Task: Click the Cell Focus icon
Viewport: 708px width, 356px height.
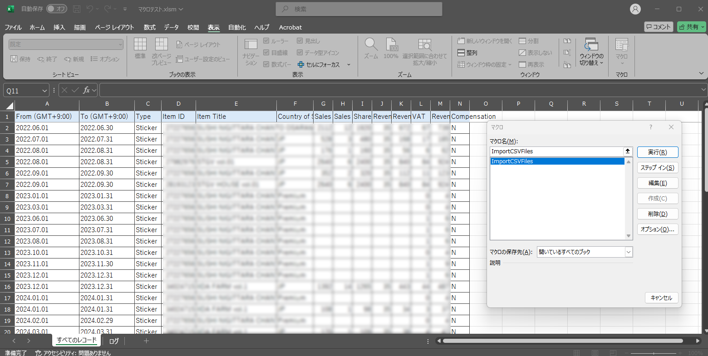Action: (x=300, y=64)
